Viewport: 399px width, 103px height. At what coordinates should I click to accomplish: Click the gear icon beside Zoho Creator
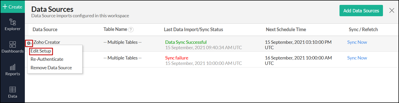point(29,43)
